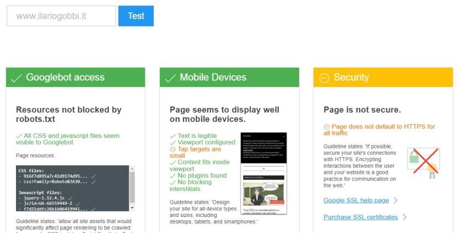Click 'Viewport configured' check item

[x=202, y=142]
